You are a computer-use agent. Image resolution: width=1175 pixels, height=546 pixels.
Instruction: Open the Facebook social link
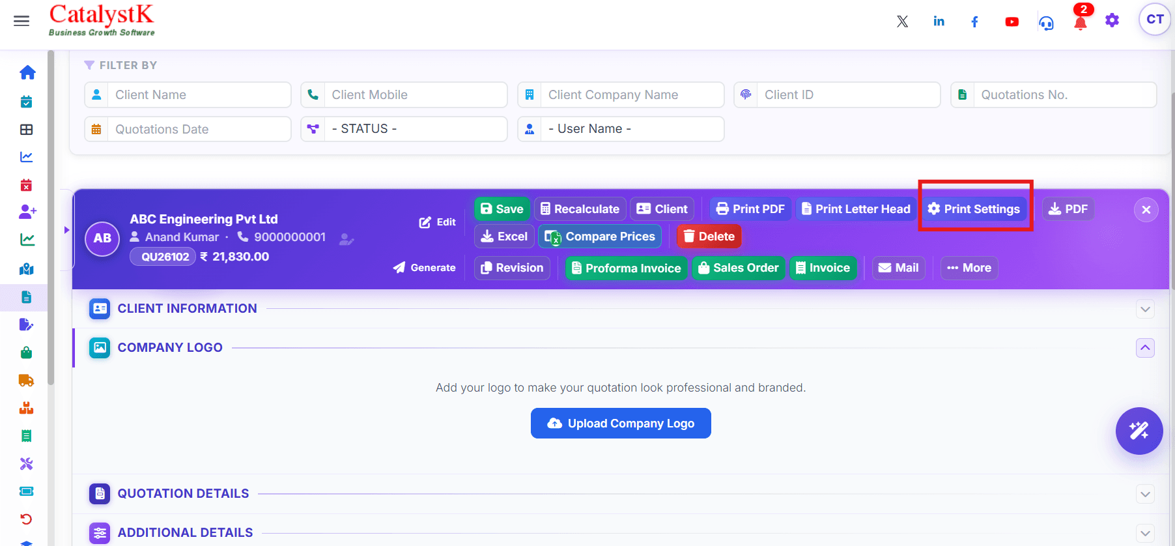pyautogui.click(x=975, y=22)
